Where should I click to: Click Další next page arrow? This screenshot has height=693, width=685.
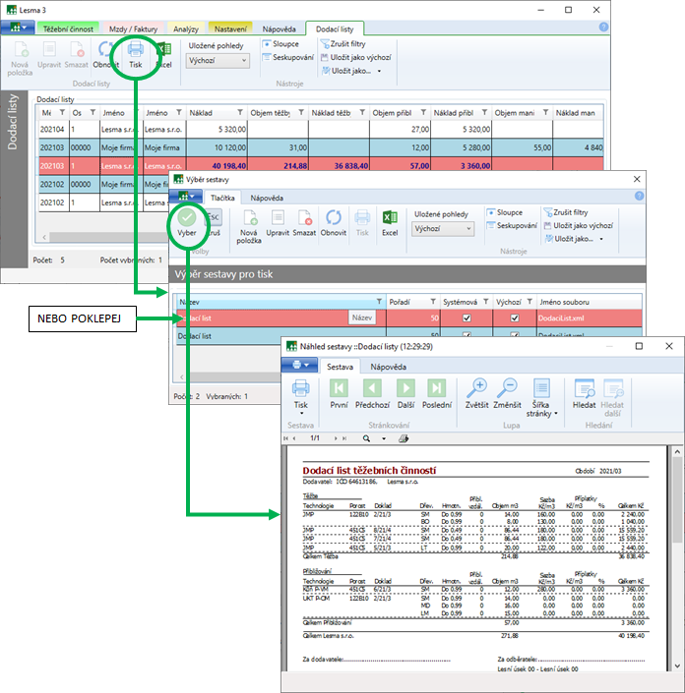coord(405,389)
